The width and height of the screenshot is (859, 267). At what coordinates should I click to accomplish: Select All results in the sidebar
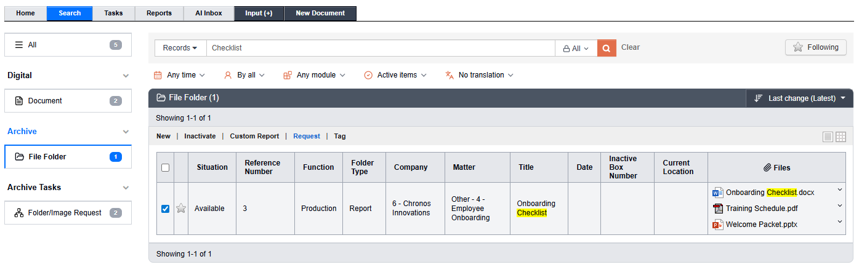[68, 45]
